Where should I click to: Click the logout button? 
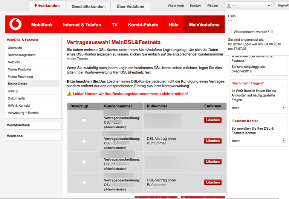pyautogui.click(x=283, y=6)
